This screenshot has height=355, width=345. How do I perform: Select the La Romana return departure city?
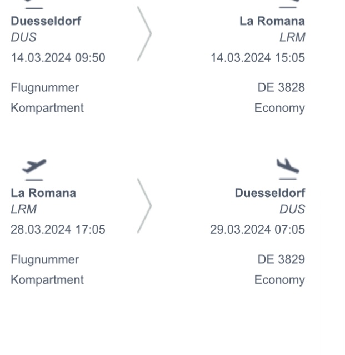pyautogui.click(x=43, y=193)
